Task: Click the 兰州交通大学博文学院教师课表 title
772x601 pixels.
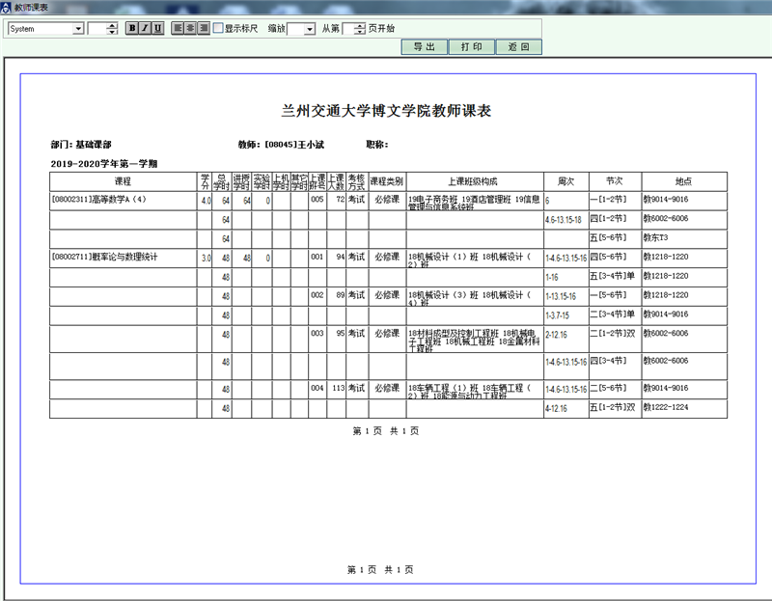Action: [386, 111]
